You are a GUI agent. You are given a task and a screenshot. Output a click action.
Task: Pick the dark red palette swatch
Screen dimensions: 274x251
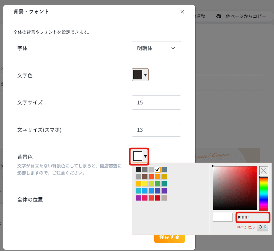click(x=158, y=198)
